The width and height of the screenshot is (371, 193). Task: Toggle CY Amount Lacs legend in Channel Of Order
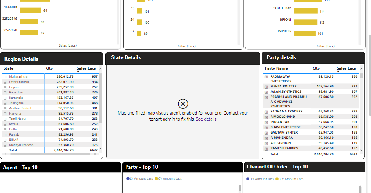tap(289, 179)
